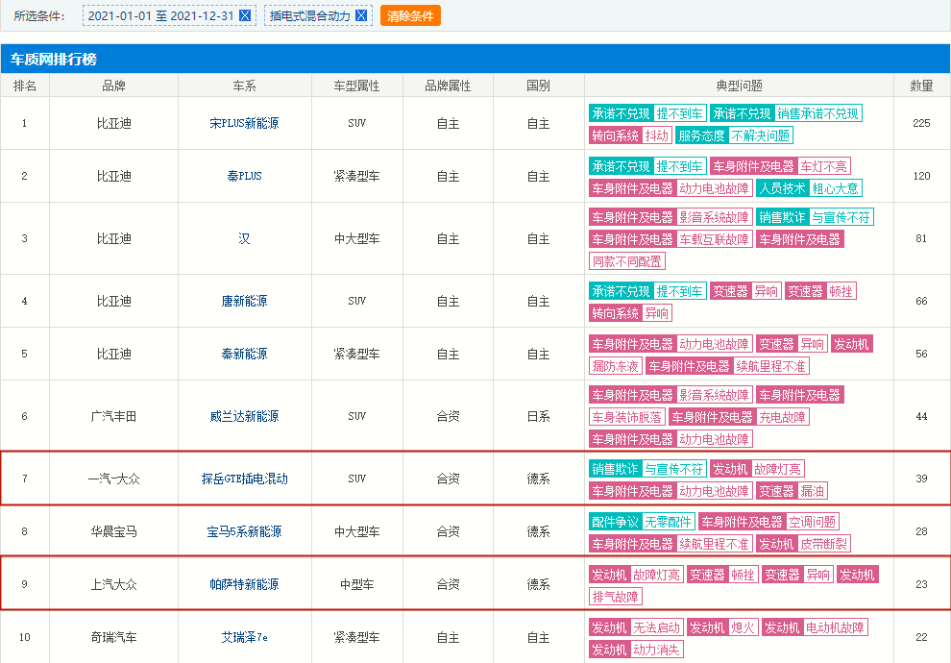Click 车身附件及电器 车灯不亮 tag

[x=780, y=166]
